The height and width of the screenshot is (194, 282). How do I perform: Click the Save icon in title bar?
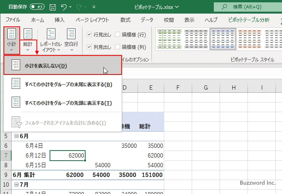point(53,7)
